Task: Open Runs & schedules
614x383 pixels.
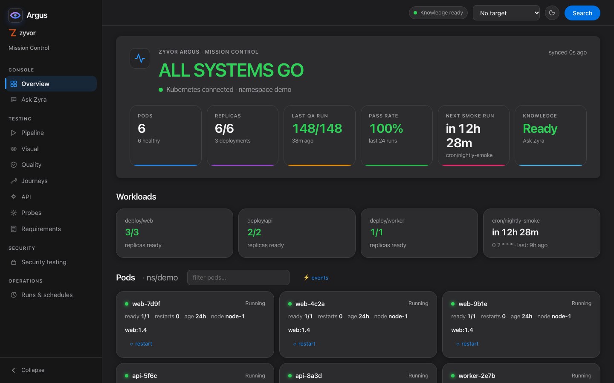Action: pyautogui.click(x=51, y=295)
